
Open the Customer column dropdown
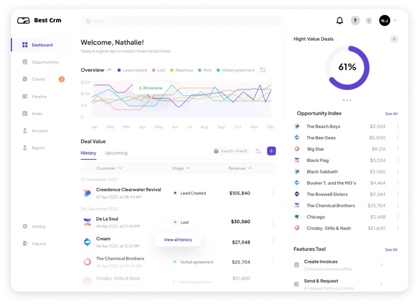pyautogui.click(x=109, y=168)
